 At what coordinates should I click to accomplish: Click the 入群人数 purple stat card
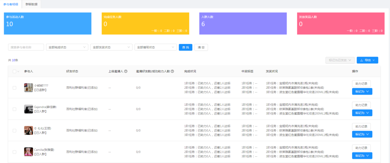(x=243, y=24)
